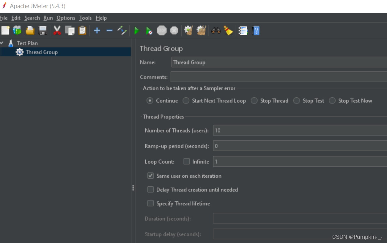Click the Thread Properties label
Screen dimensions: 387x243
tap(163, 117)
